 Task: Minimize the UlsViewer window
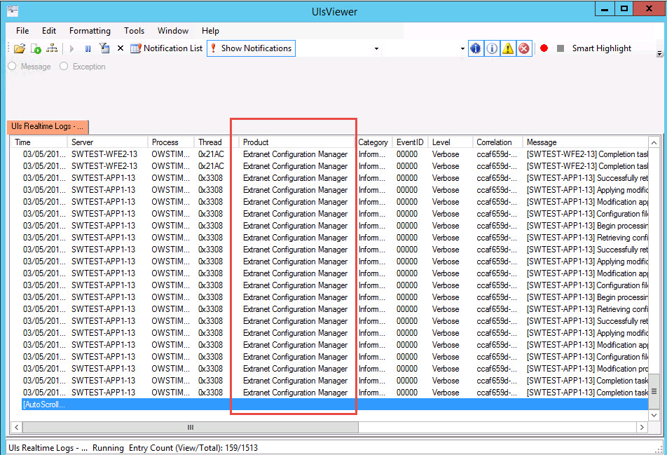(605, 9)
